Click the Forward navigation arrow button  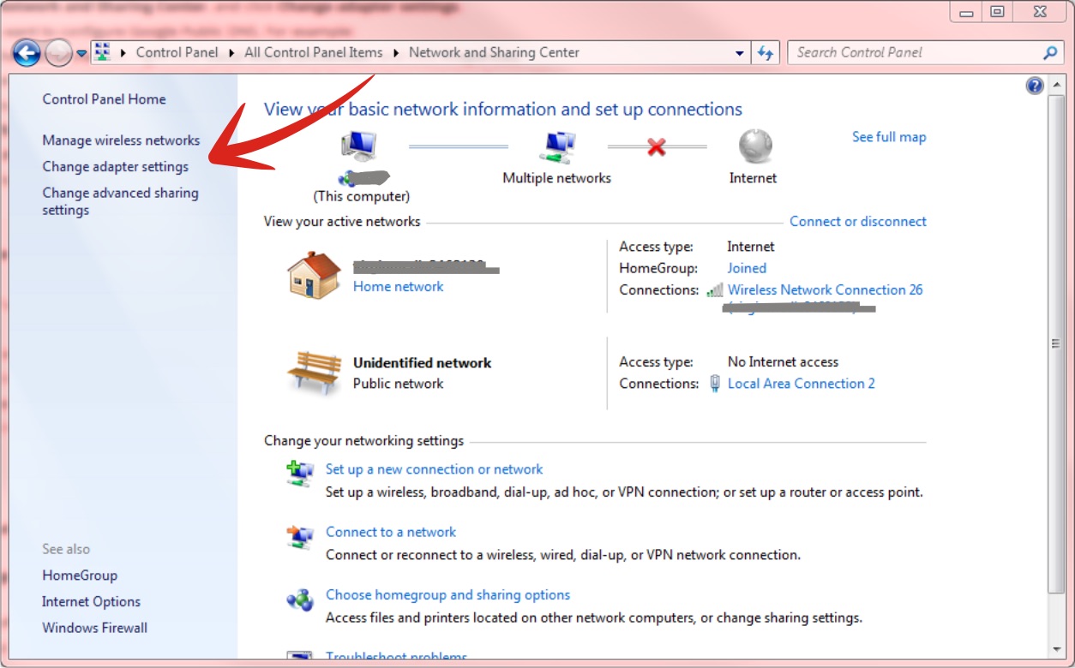[58, 53]
